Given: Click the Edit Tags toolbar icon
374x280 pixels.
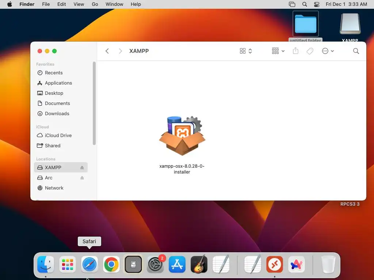Looking at the screenshot, I should (x=310, y=51).
